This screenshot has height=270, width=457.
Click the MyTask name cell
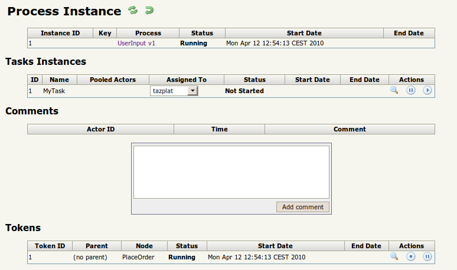[54, 91]
